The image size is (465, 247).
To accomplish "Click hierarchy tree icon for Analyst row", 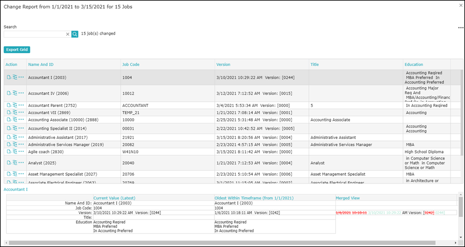I will click(x=15, y=163).
